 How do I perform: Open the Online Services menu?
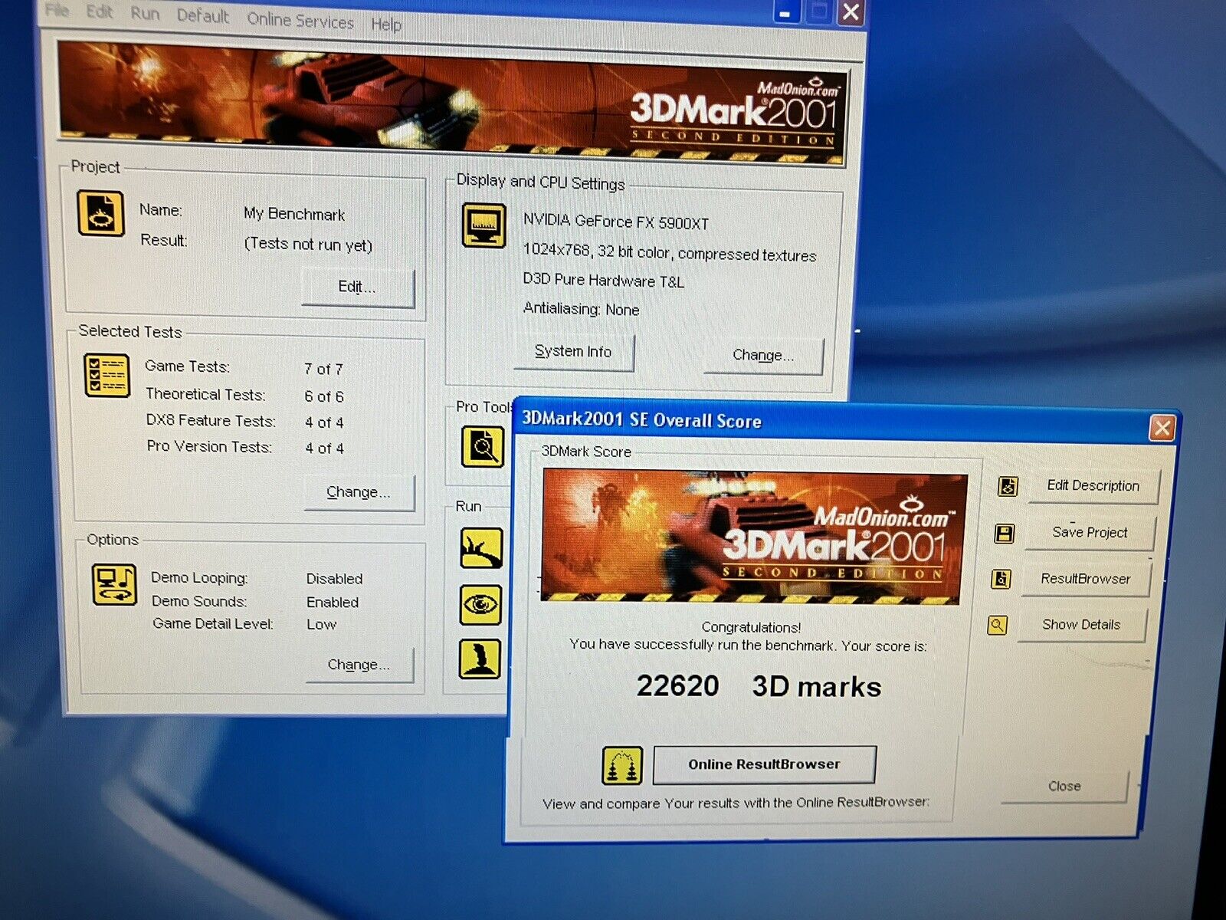tap(300, 21)
